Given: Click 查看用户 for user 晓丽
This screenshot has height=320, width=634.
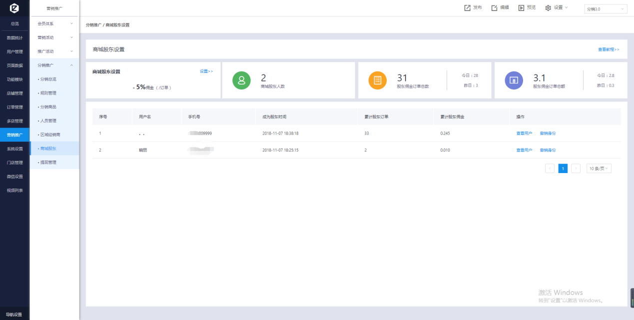Looking at the screenshot, I should point(524,150).
